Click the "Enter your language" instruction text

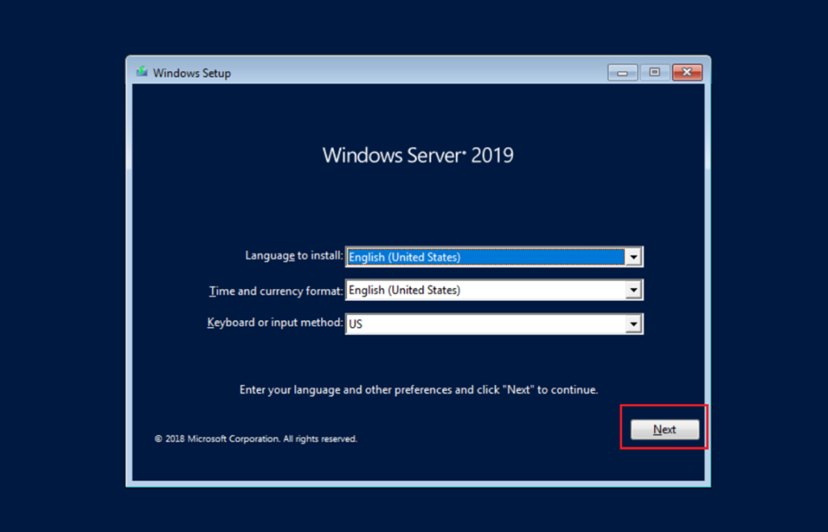click(x=418, y=390)
